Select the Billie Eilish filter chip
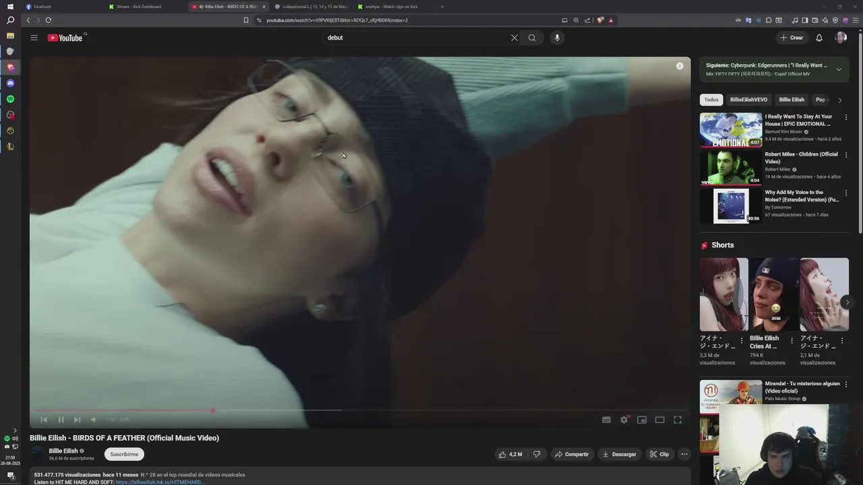 click(x=792, y=100)
